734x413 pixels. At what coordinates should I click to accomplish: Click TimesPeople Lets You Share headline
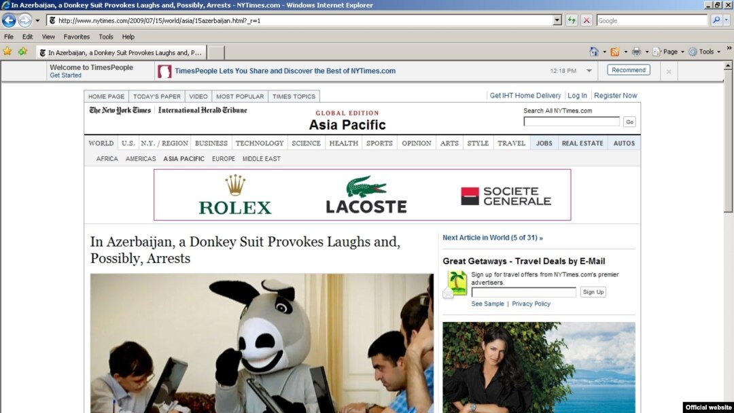coord(285,71)
